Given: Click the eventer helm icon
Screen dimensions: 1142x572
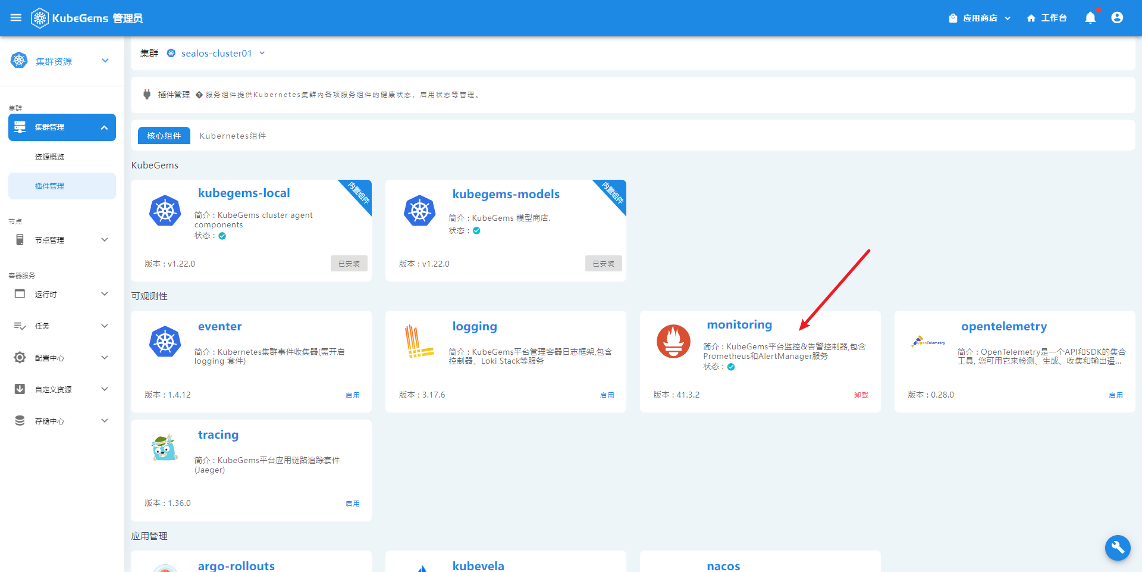Looking at the screenshot, I should (x=165, y=342).
